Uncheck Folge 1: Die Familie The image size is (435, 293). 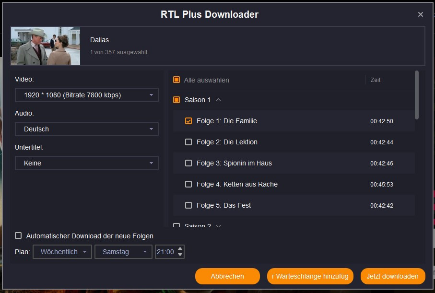pyautogui.click(x=188, y=121)
